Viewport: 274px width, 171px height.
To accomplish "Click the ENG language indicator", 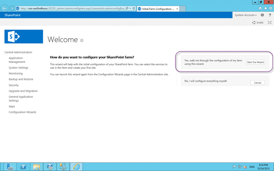I will [x=252, y=167].
